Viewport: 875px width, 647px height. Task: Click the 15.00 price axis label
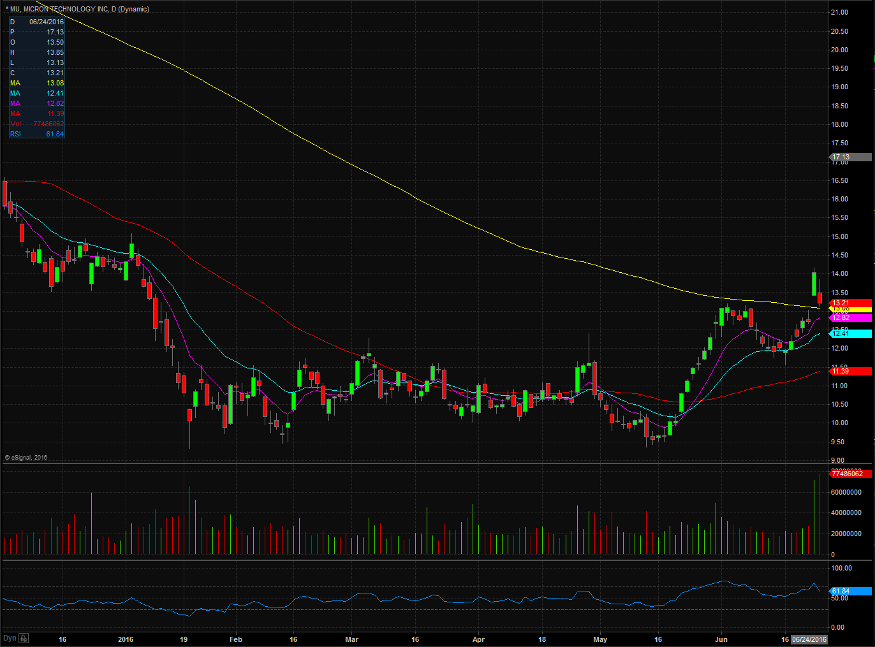[840, 236]
